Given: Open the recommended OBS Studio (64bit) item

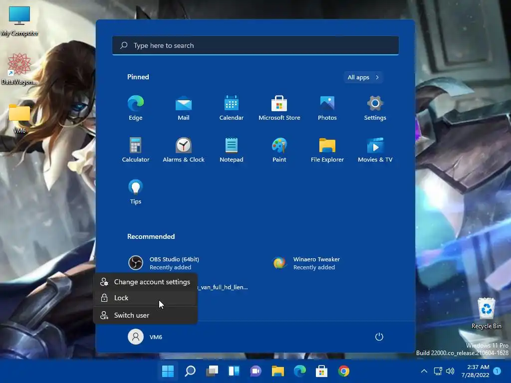Looking at the screenshot, I should (164, 263).
